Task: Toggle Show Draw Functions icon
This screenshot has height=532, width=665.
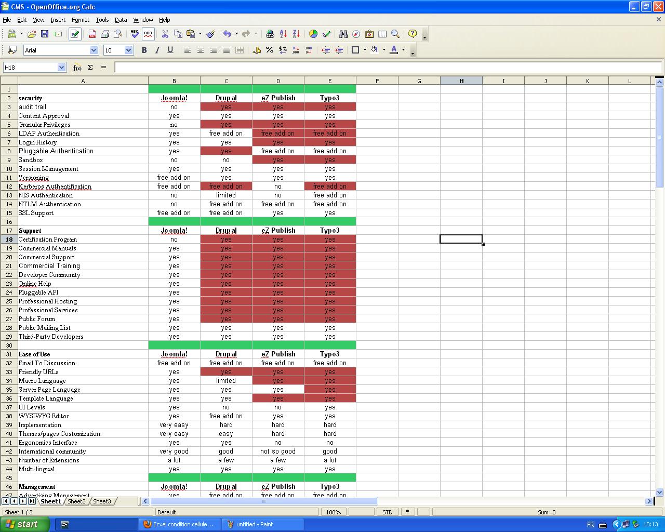Action: (326, 34)
